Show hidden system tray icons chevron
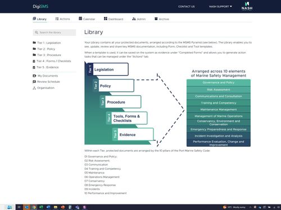Viewport: 281px width, 210px height. (250, 207)
